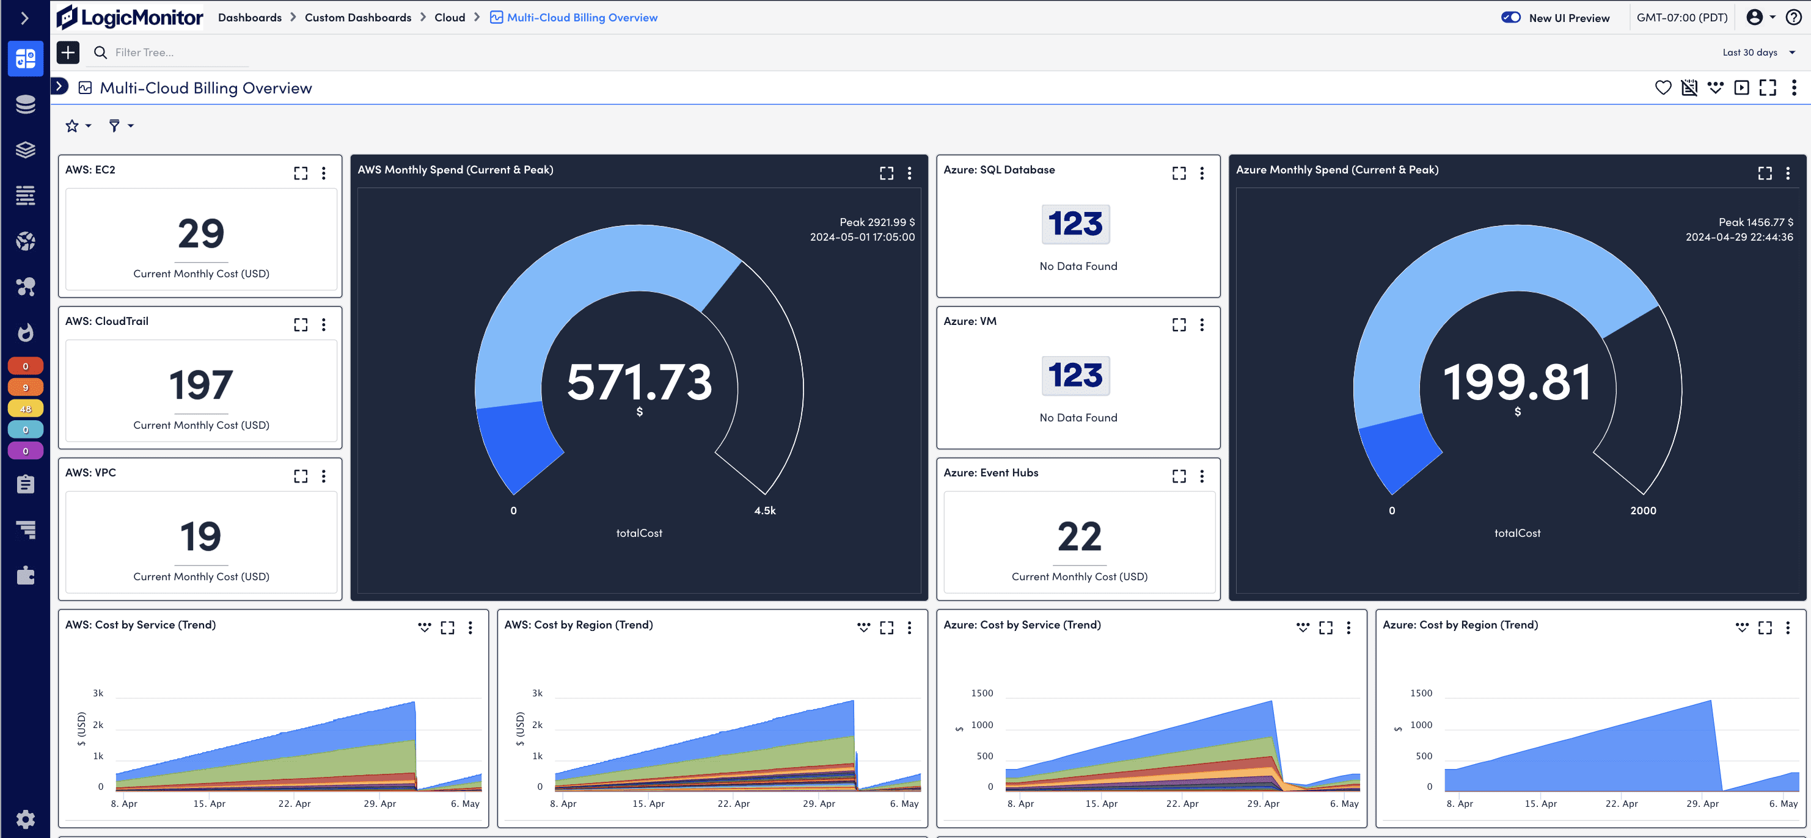
Task: Expand the AWS: CloudTrail widget fullscreen
Action: [x=301, y=324]
